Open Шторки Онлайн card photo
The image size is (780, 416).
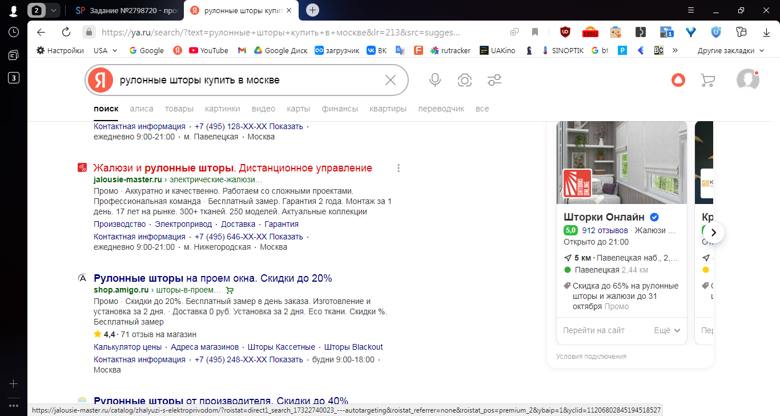click(x=622, y=162)
